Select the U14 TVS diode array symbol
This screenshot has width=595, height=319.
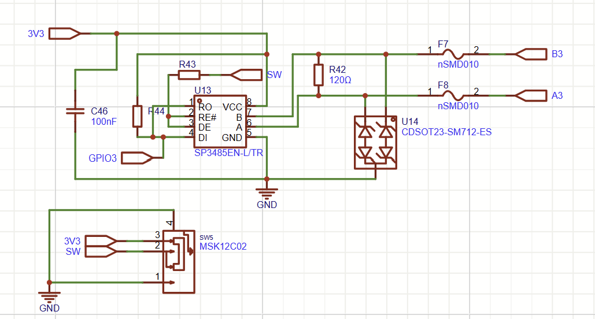pyautogui.click(x=375, y=142)
